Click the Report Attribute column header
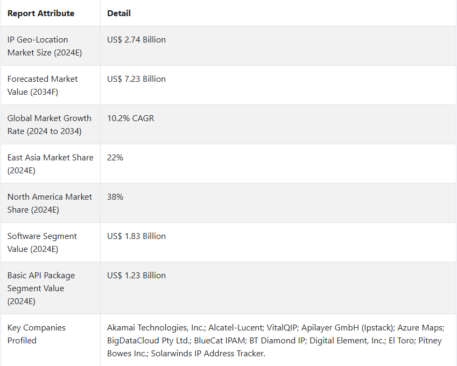The image size is (457, 366). [x=41, y=13]
